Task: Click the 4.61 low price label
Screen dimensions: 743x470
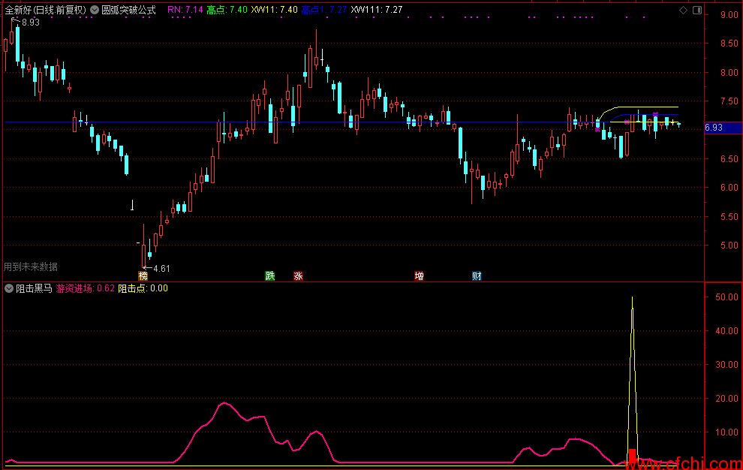Action: coord(161,269)
